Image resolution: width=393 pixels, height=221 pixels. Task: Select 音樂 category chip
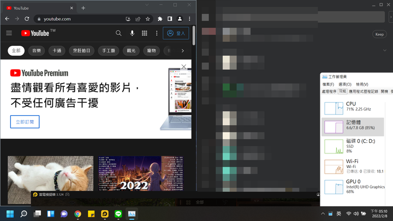(37, 51)
